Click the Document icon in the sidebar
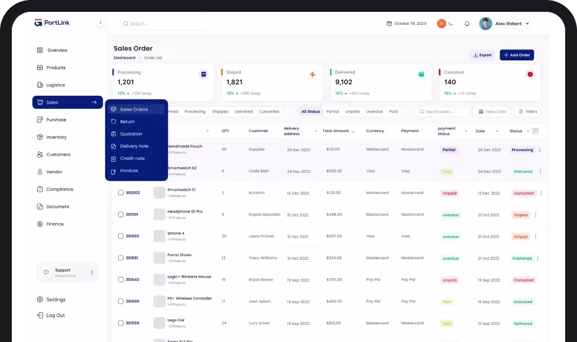577x342 pixels. point(40,207)
